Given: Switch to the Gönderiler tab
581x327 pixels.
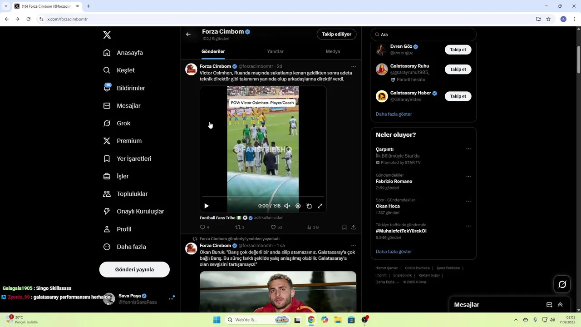Looking at the screenshot, I should [x=213, y=51].
